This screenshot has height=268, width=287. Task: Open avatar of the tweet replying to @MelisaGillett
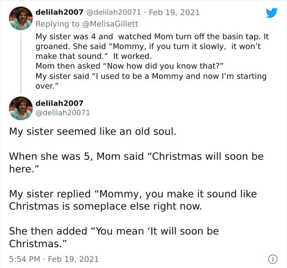point(21,18)
